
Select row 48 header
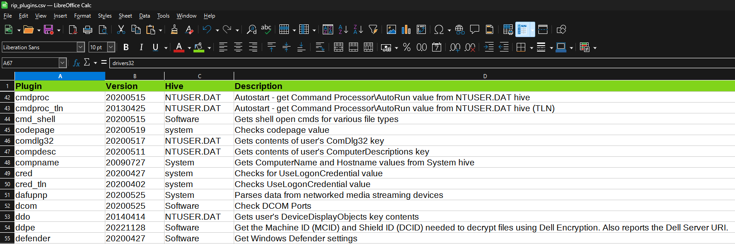[x=7, y=163]
